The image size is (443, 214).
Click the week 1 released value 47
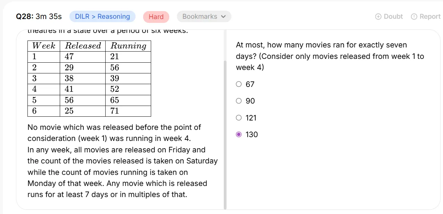coord(69,57)
